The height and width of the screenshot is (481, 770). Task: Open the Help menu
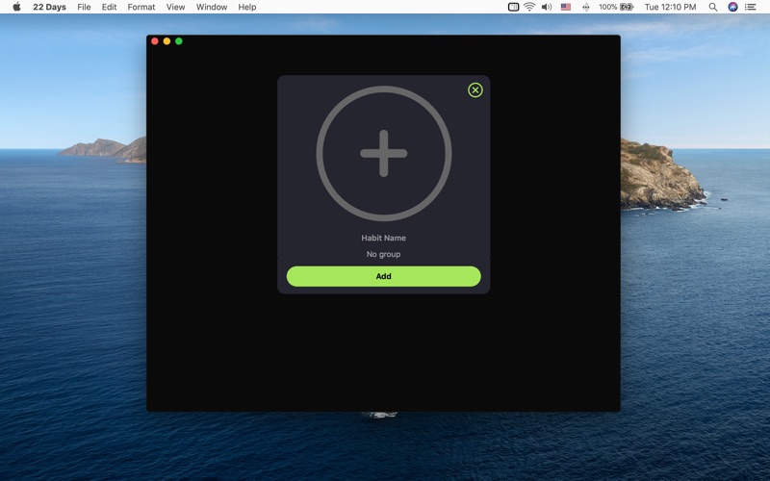247,7
